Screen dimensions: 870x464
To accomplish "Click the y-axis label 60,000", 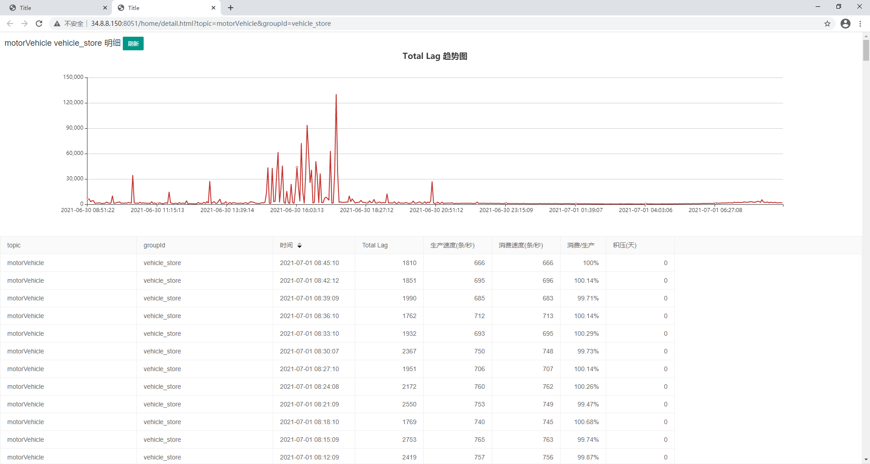I will 75,153.
